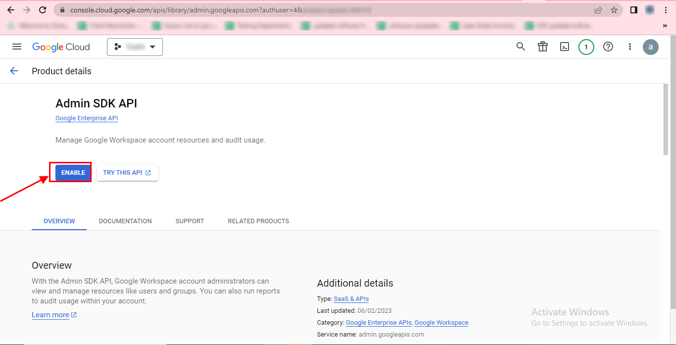Click the 'Additional details' heading
Viewport: 676px width, 345px height.
[355, 283]
